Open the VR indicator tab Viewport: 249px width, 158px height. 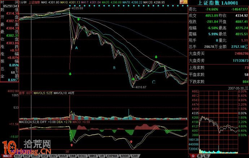click(x=102, y=156)
